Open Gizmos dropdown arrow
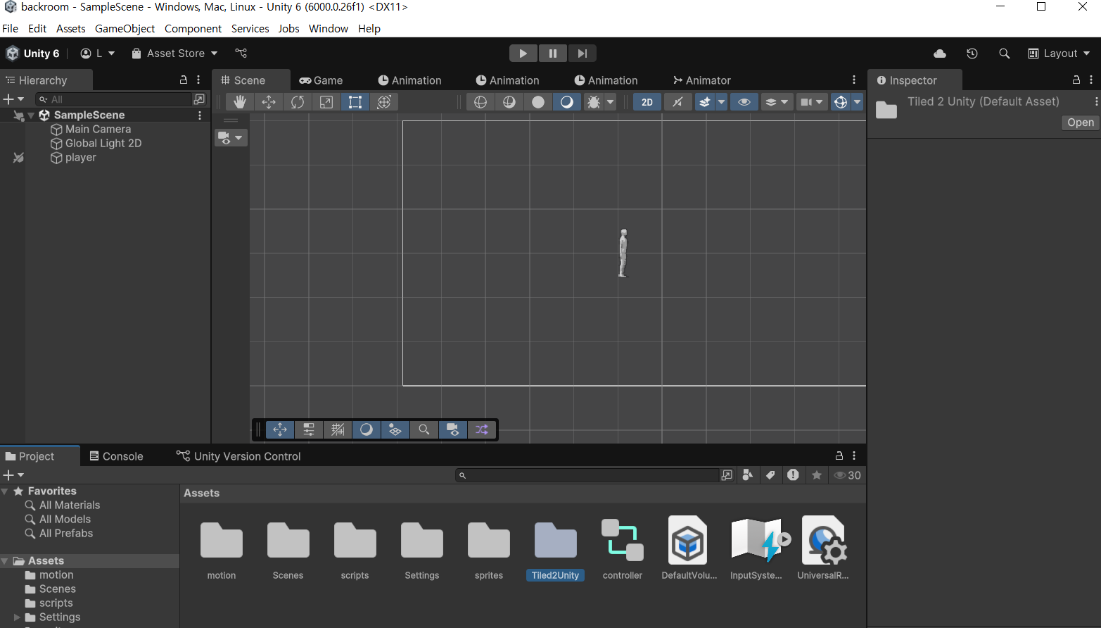1101x628 pixels. point(858,102)
